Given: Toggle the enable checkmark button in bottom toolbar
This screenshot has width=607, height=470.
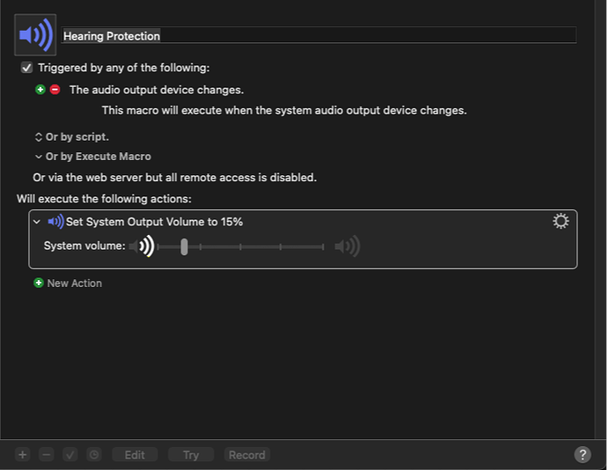Looking at the screenshot, I should point(70,455).
